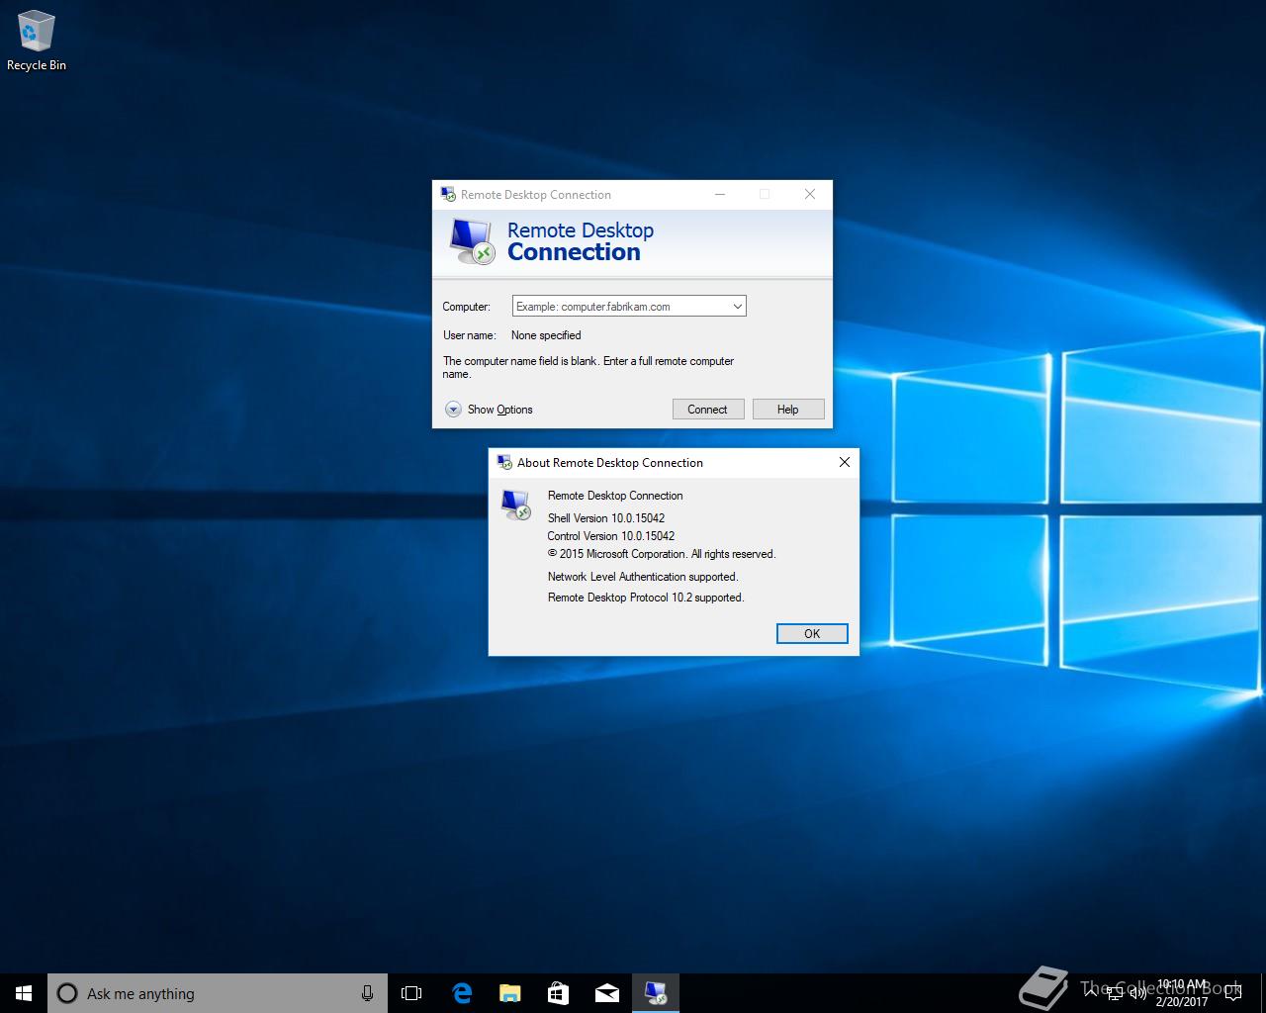Screen dimensions: 1266x1013
Task: Click the About dialog title bar icon
Action: (504, 462)
